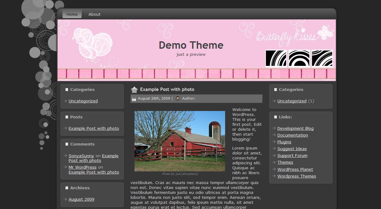Select Uncategorized in the left sidebar categories
The height and width of the screenshot is (209, 381).
83,101
